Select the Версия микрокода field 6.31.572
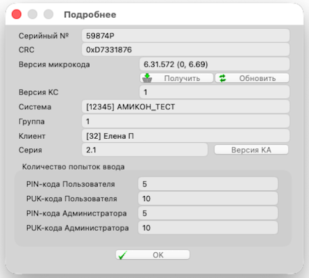Screen dimensions: 309x278 pos(215,64)
